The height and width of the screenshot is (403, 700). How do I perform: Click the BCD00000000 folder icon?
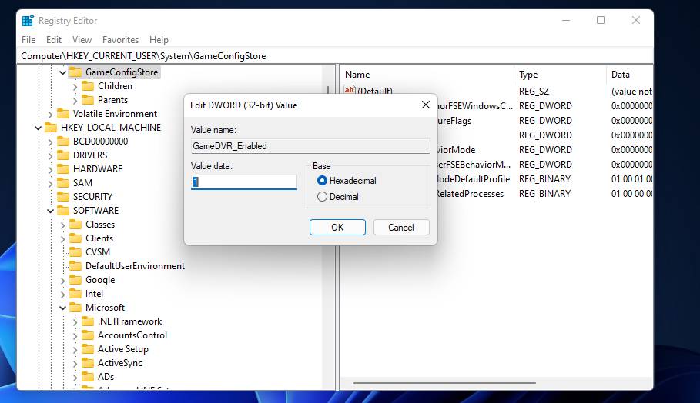pos(63,142)
